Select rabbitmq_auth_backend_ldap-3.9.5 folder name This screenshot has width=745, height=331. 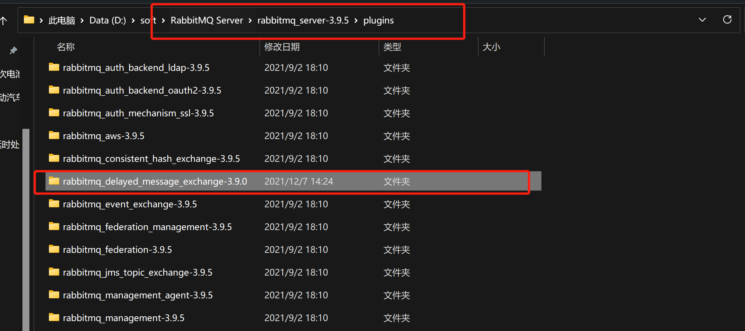pos(136,68)
